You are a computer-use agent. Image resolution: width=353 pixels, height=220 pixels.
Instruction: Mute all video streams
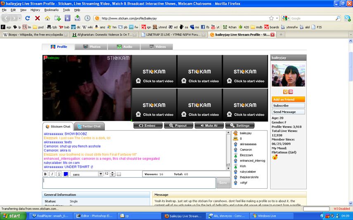pyautogui.click(x=209, y=126)
